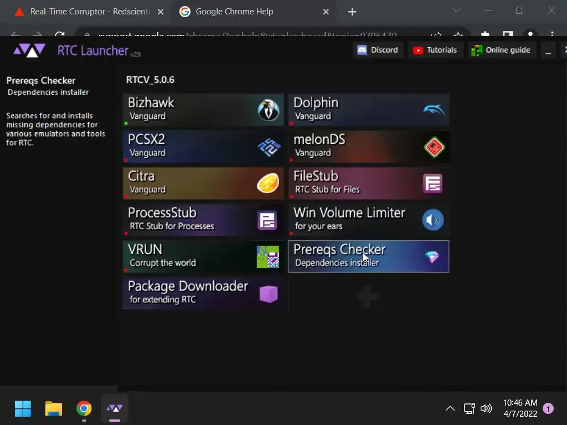This screenshot has height=425, width=567.
Task: Select the Citra title text
Action: coord(141,176)
